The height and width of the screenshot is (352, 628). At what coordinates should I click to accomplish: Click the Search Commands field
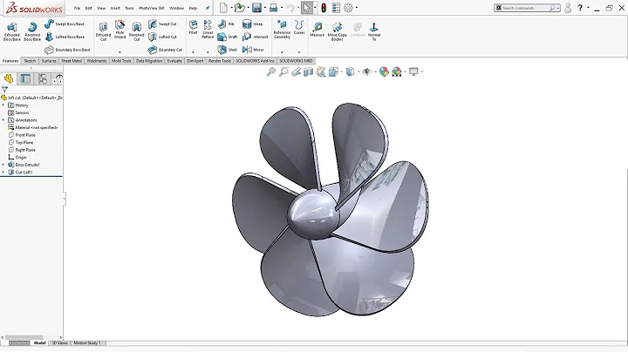pyautogui.click(x=525, y=8)
